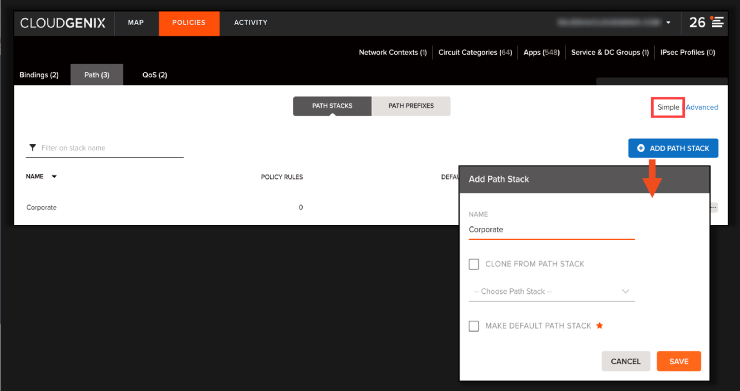The width and height of the screenshot is (740, 391).
Task: Save the new path stack
Action: point(678,361)
